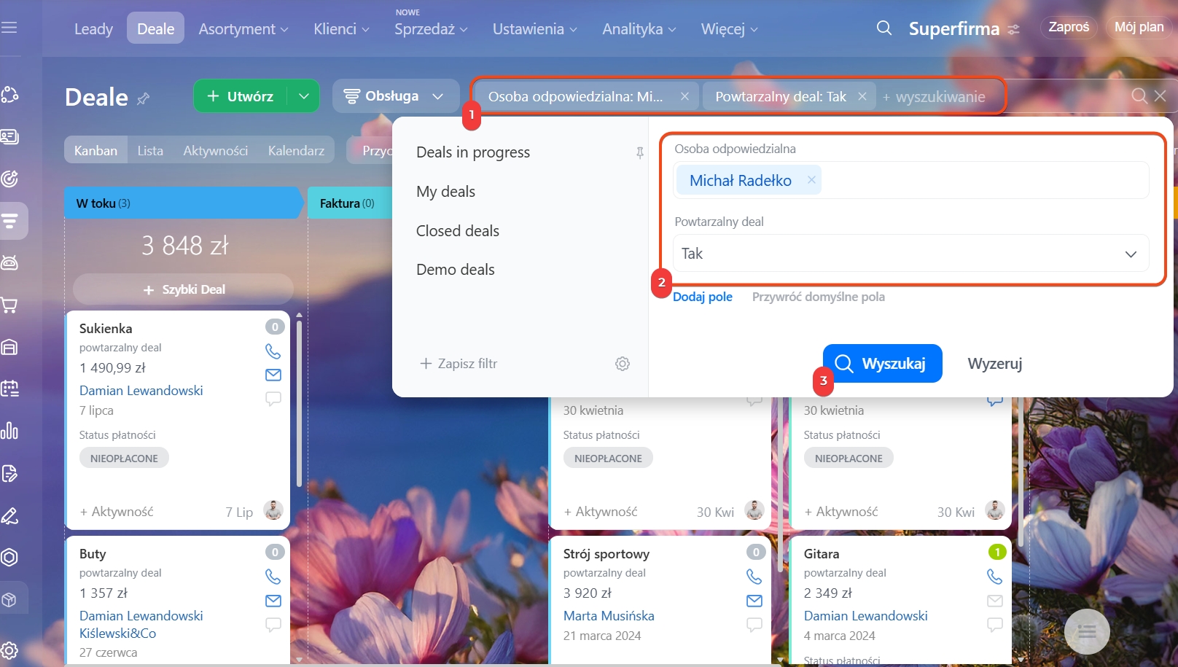This screenshot has width=1178, height=667.
Task: Switch to Aktywności view
Action: [215, 151]
